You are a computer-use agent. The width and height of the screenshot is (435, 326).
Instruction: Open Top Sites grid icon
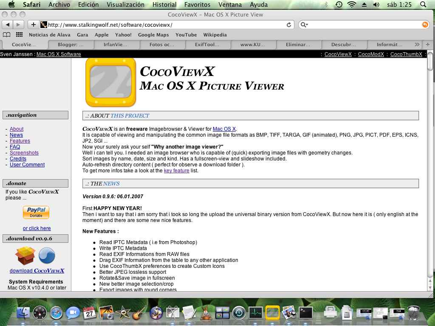click(19, 35)
